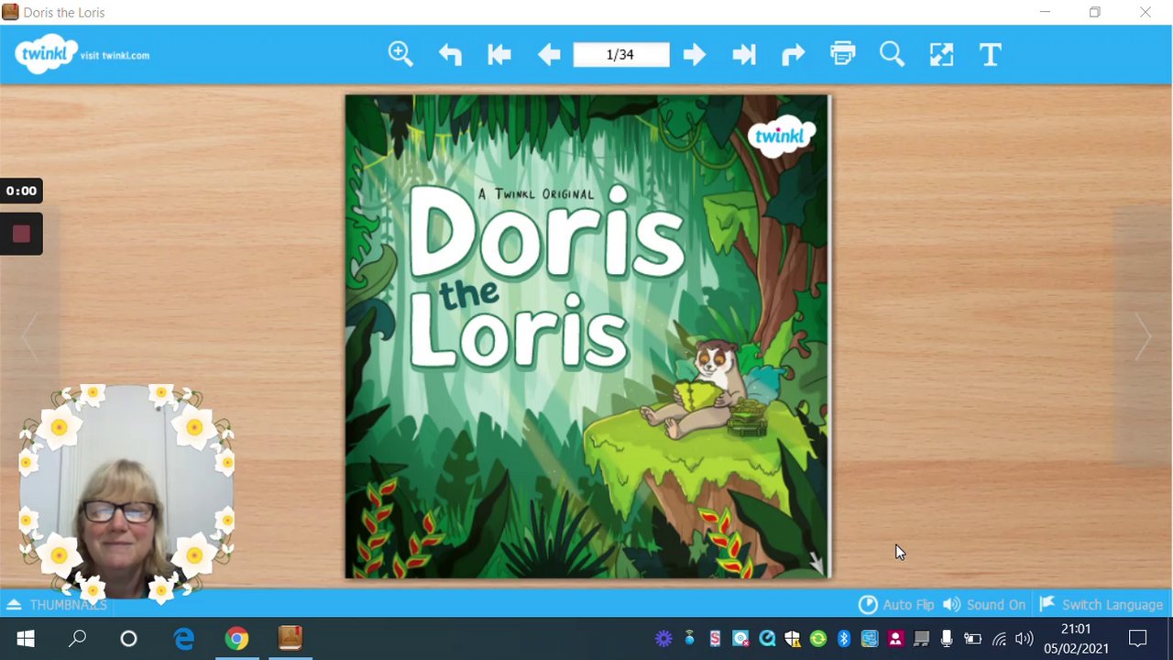
Task: Click the Twinkl logo in toolbar
Action: 46,54
